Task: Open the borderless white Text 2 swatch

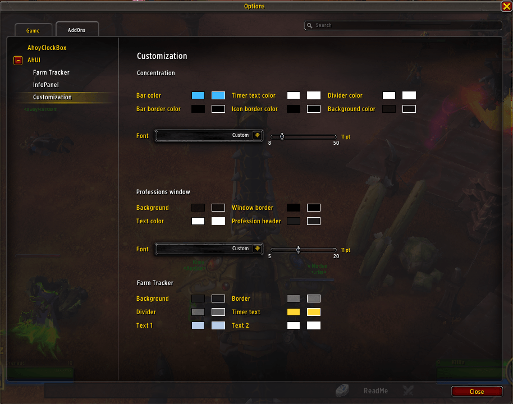Action: tap(294, 325)
